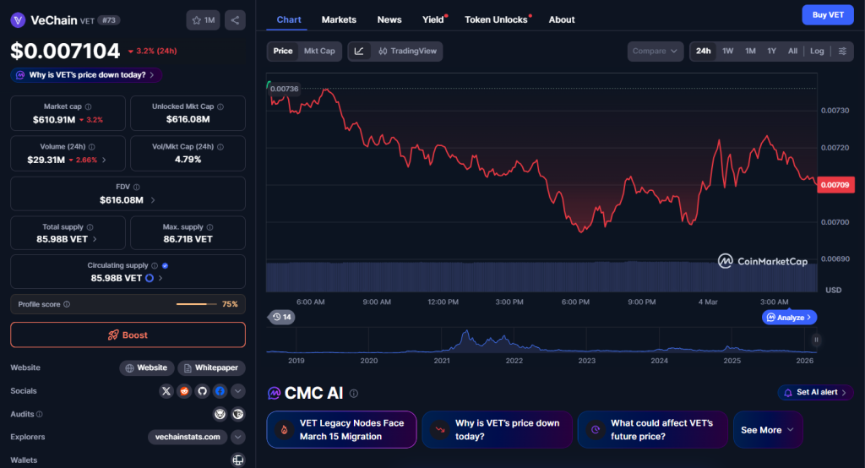Image resolution: width=865 pixels, height=468 pixels.
Task: Click the share icon beside watchlist star
Action: pos(235,19)
